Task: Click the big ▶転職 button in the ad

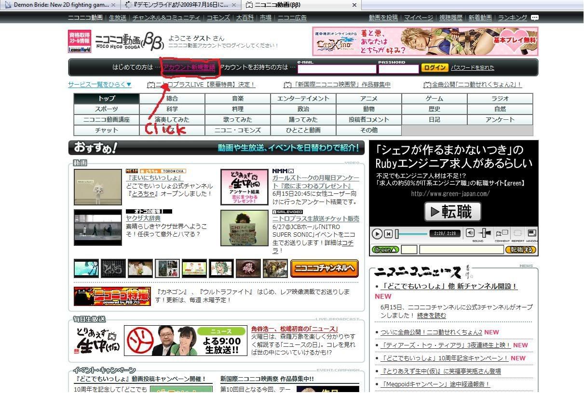Action: click(453, 212)
